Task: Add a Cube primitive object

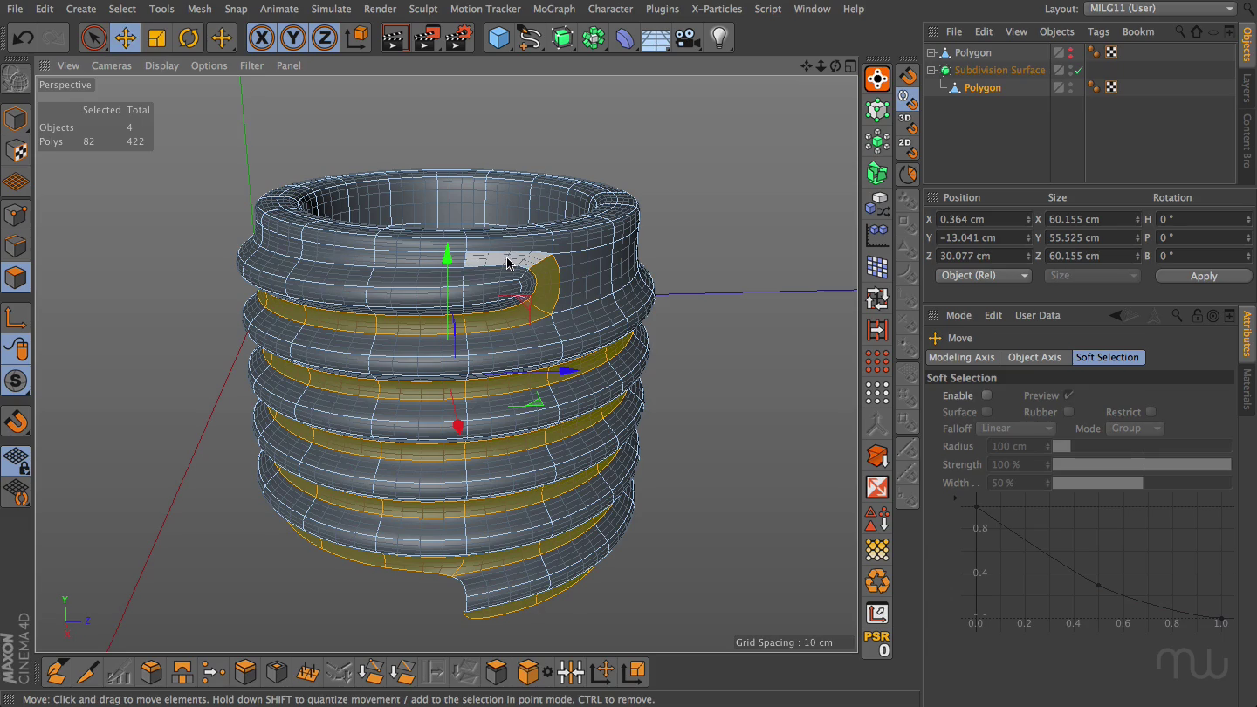Action: [x=498, y=38]
